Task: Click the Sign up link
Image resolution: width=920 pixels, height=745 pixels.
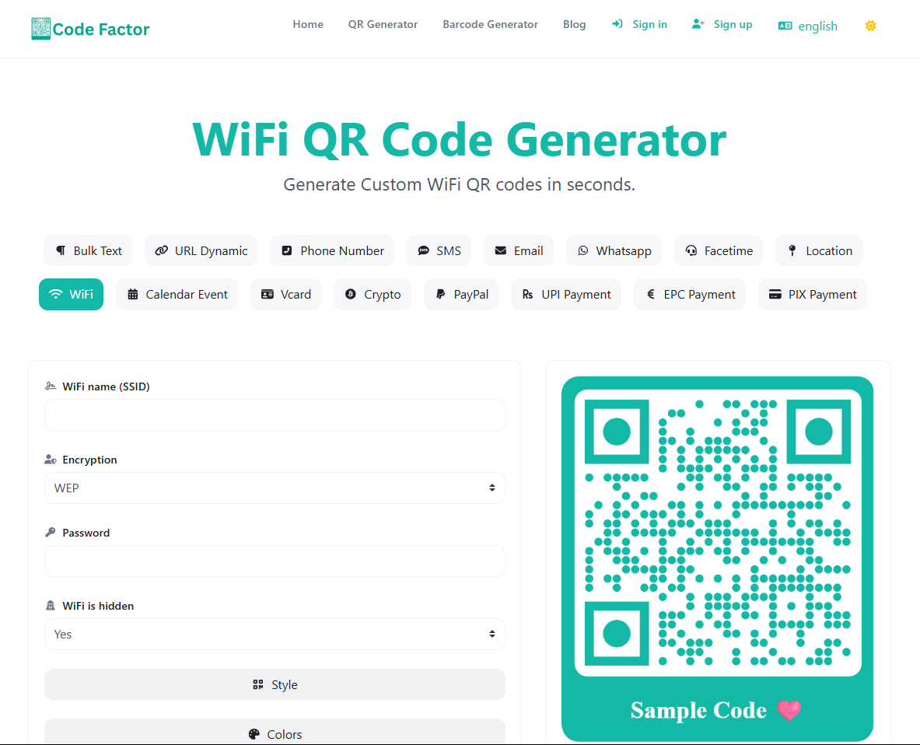Action: click(x=733, y=24)
